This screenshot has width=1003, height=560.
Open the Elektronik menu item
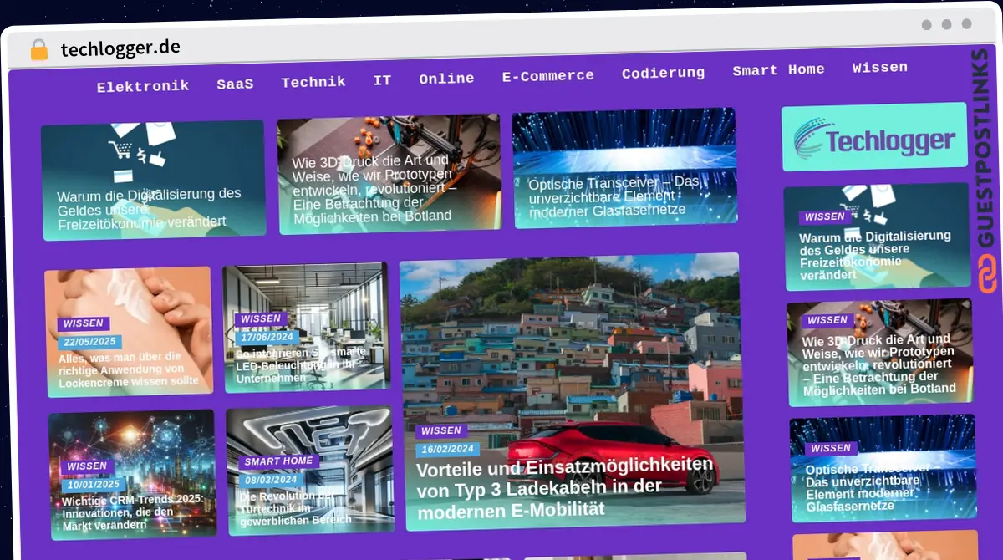pos(143,86)
